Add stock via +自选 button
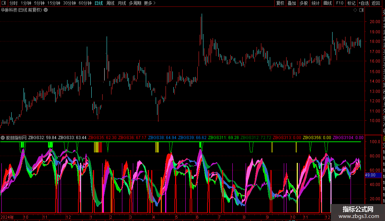The width and height of the screenshot is (385, 221). (x=363, y=3)
